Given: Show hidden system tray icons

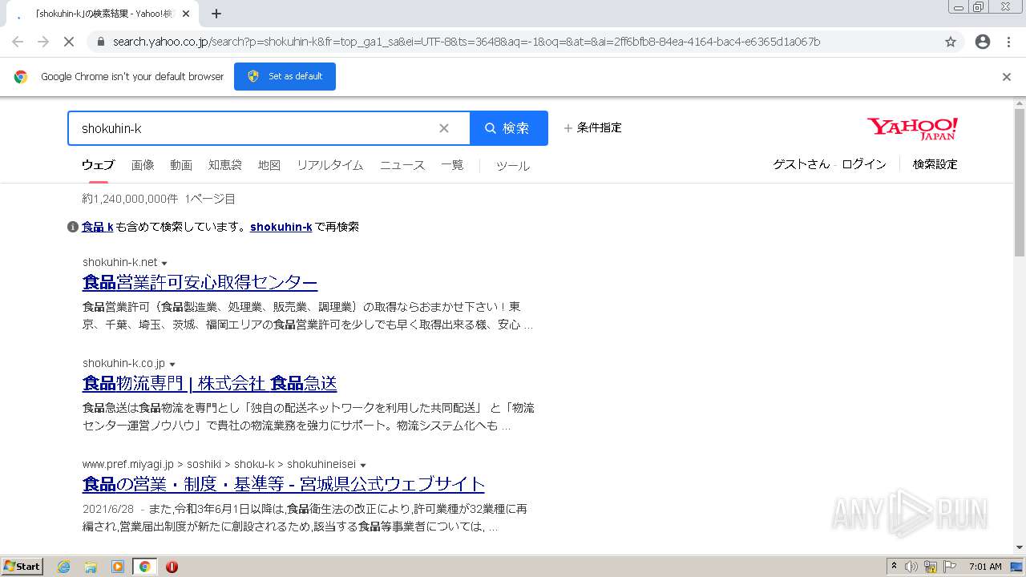Looking at the screenshot, I should coord(894,567).
